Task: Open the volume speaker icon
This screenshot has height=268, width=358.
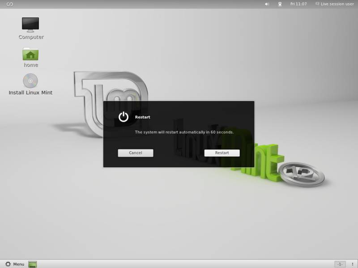Action: click(267, 4)
